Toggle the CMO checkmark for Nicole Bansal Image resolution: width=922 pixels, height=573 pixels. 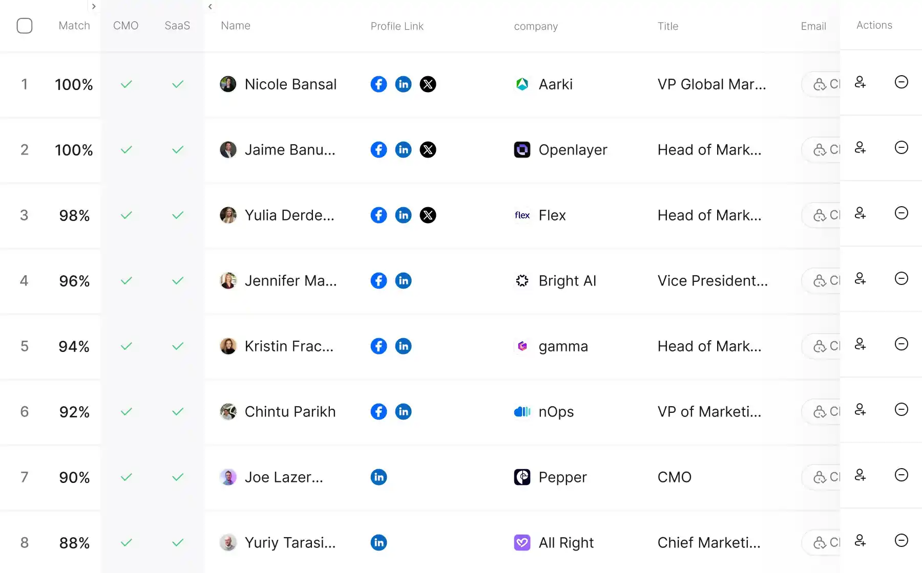point(126,84)
